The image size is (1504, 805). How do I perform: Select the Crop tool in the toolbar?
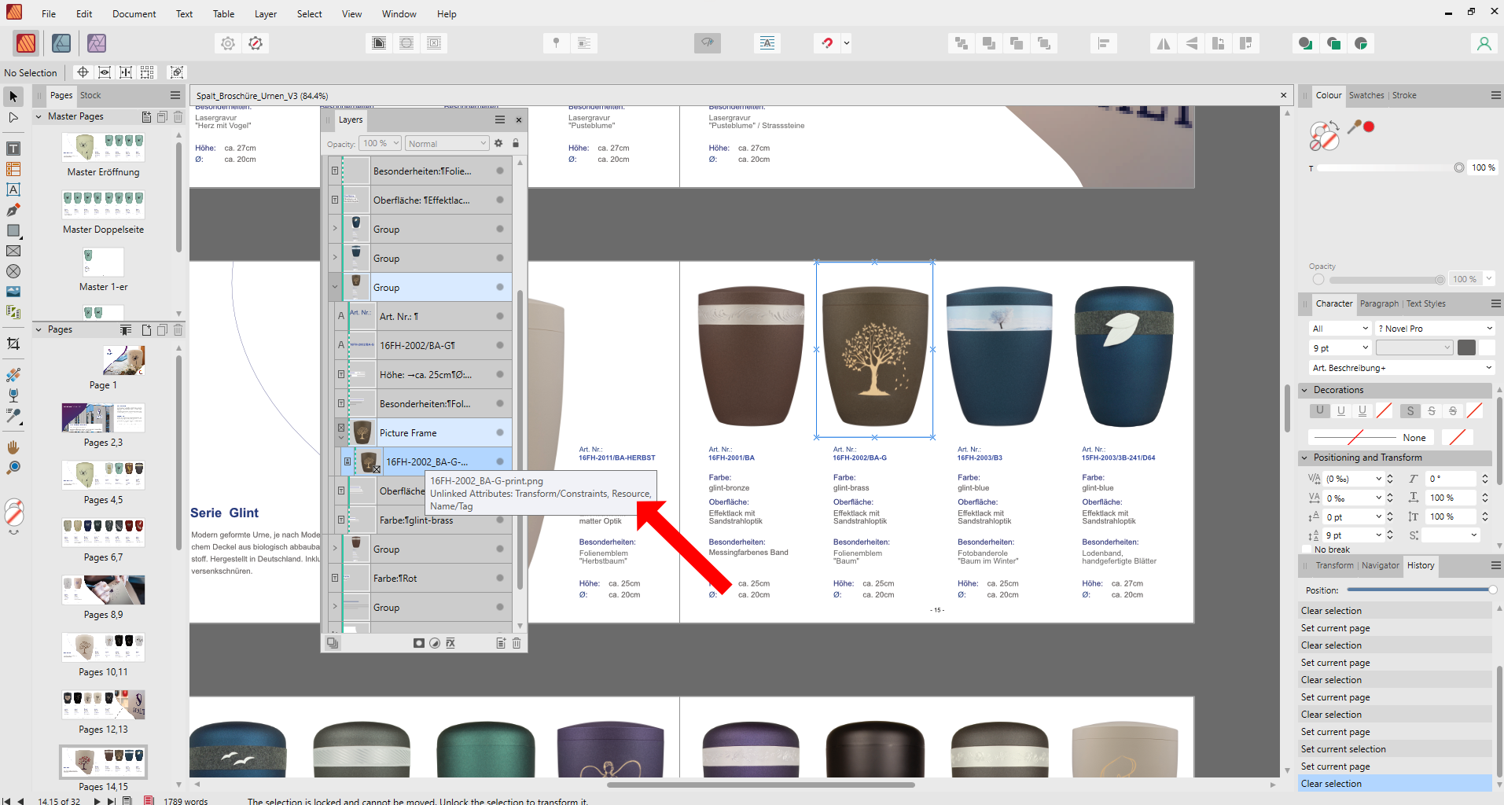(x=13, y=344)
